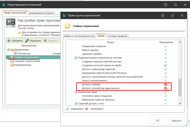This screenshot has height=127, width=190.
Task: Click the blocked icon for Доступ к камере
Action: click(165, 85)
